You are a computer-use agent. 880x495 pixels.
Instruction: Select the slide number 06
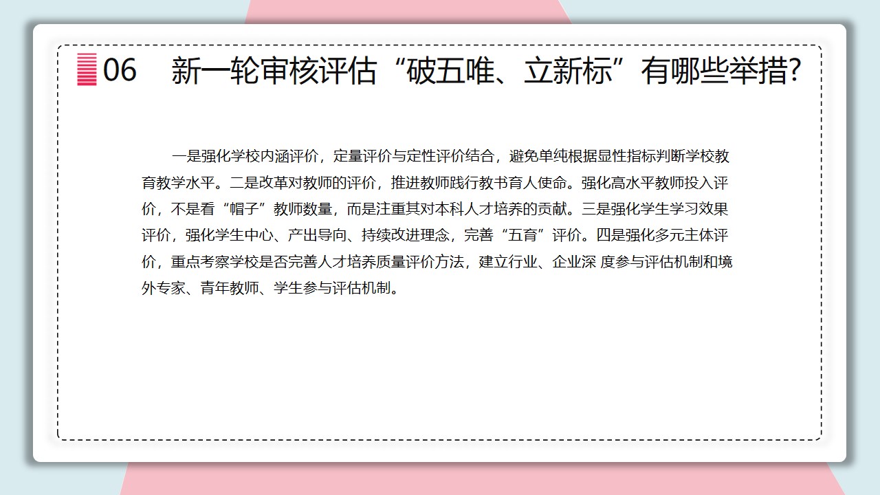pyautogui.click(x=120, y=70)
